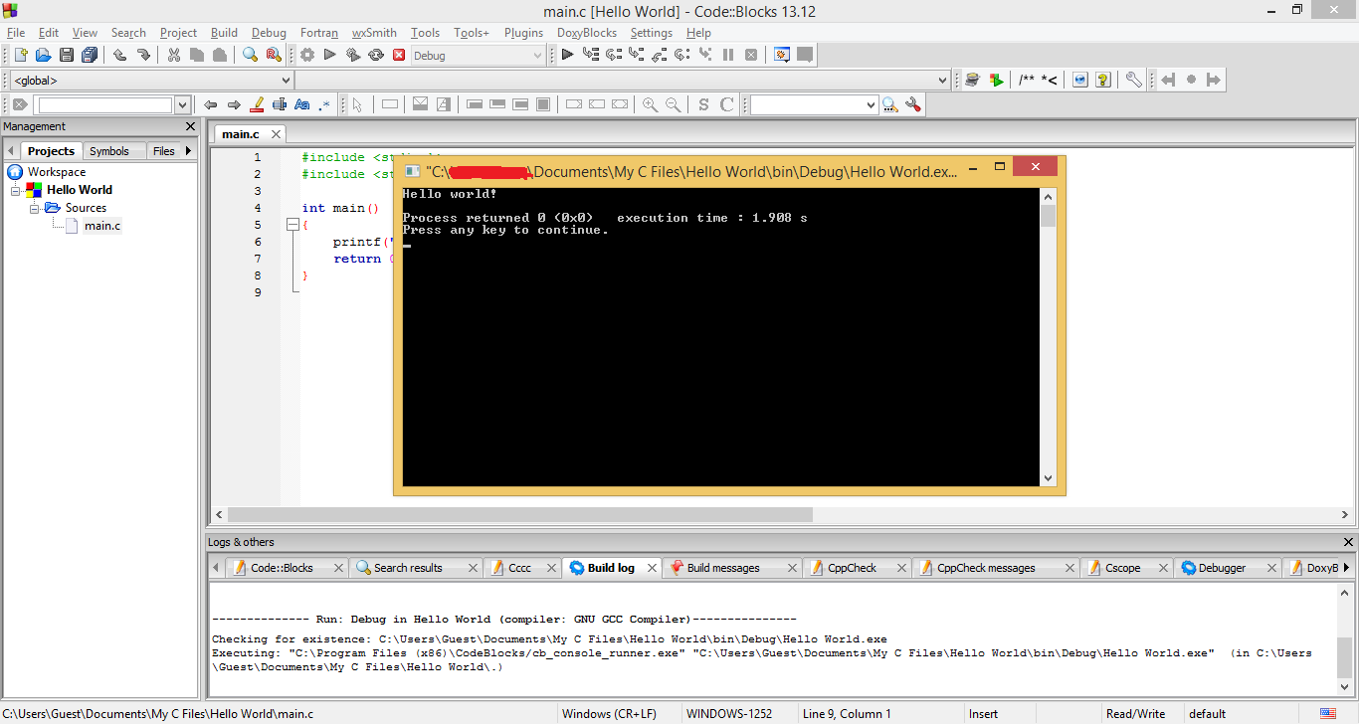The height and width of the screenshot is (724, 1359).
Task: Open the <global> scope dropdown
Action: (x=286, y=80)
